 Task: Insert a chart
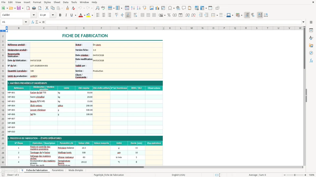(x=157, y=8)
